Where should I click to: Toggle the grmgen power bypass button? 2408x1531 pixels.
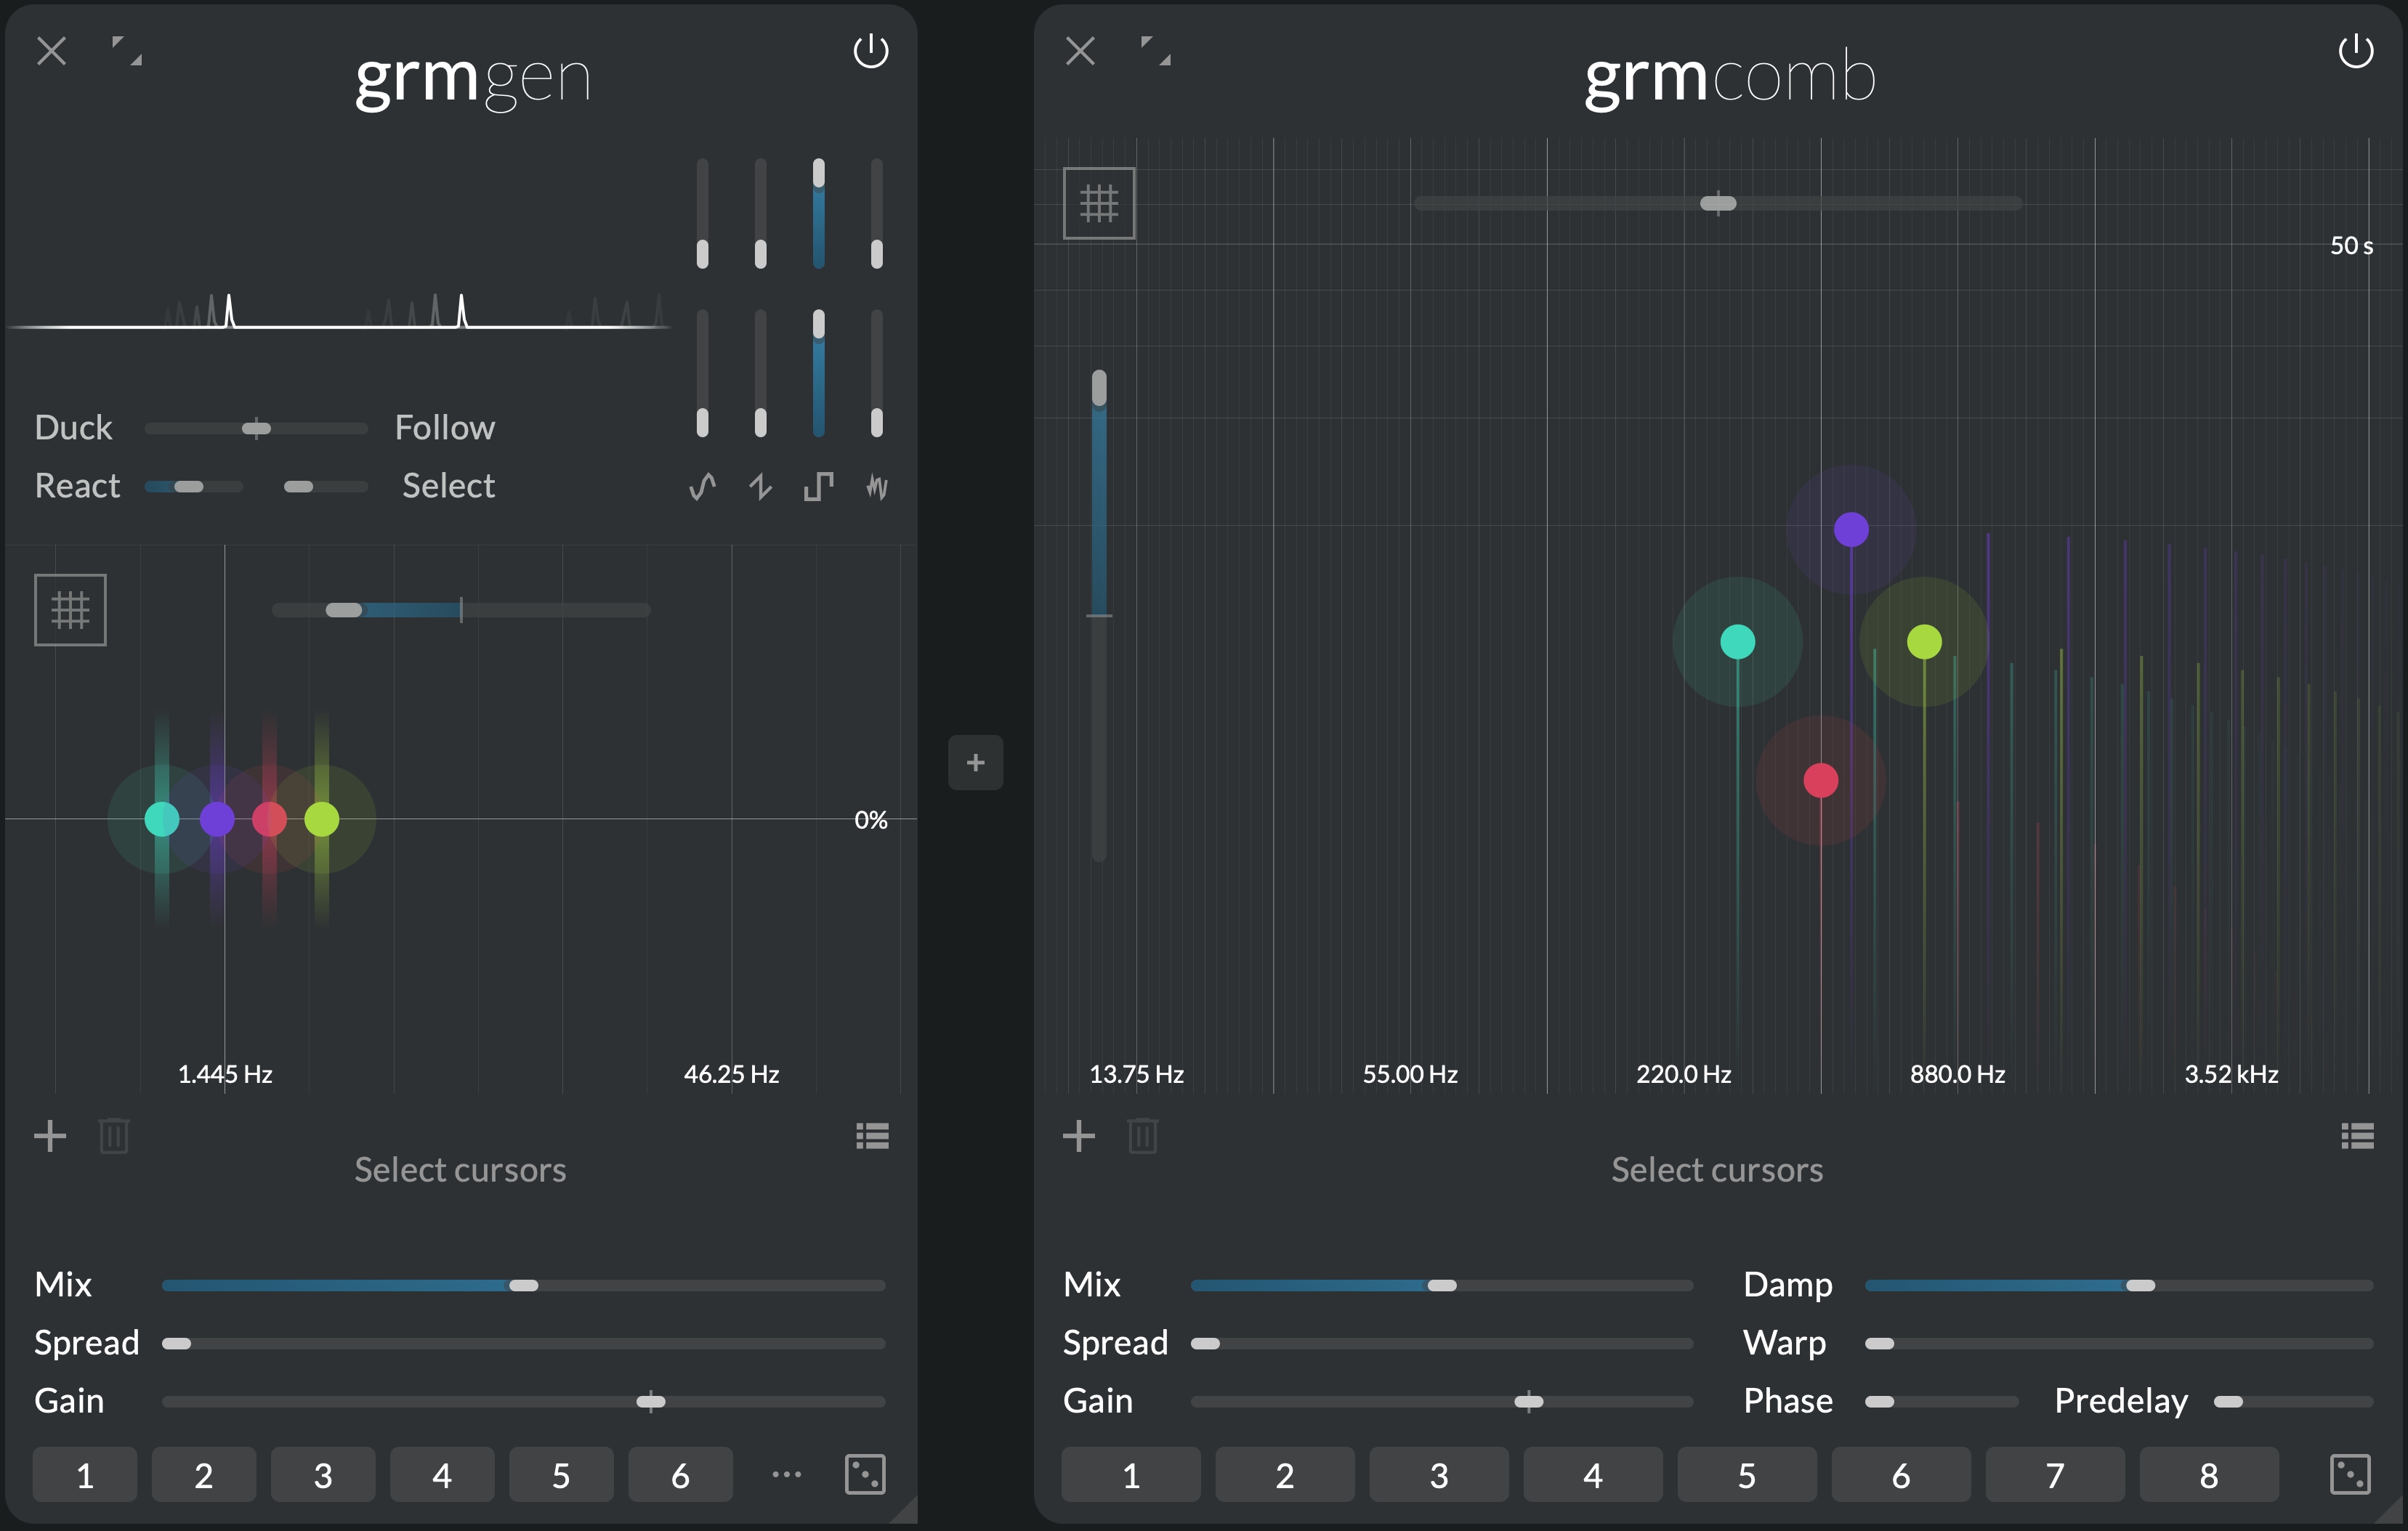point(870,51)
